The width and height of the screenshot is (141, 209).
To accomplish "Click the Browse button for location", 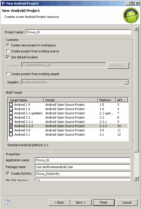I will pos(118,65).
